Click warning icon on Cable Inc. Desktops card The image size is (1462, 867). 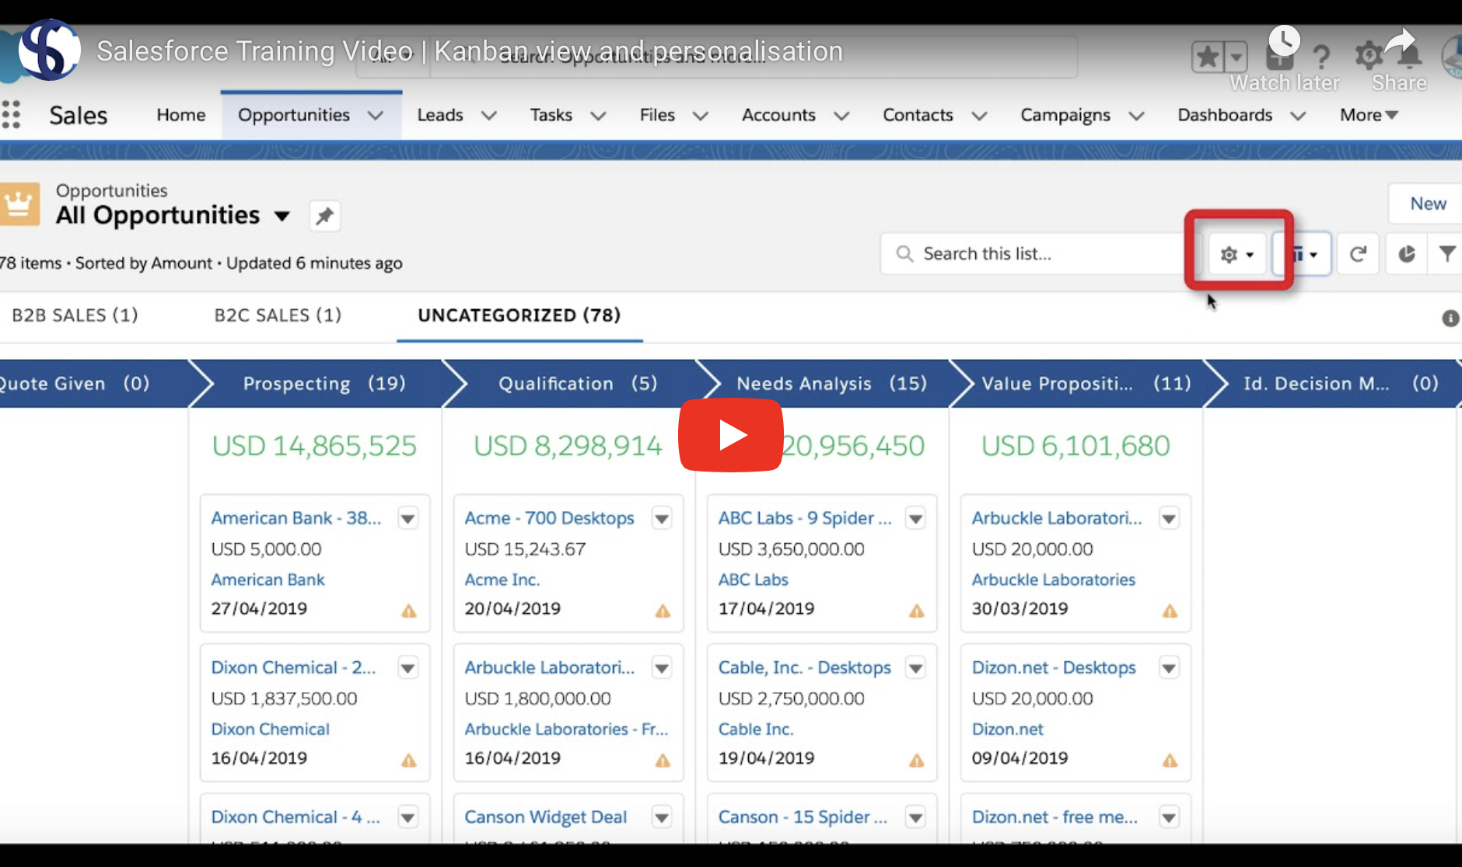pos(917,761)
